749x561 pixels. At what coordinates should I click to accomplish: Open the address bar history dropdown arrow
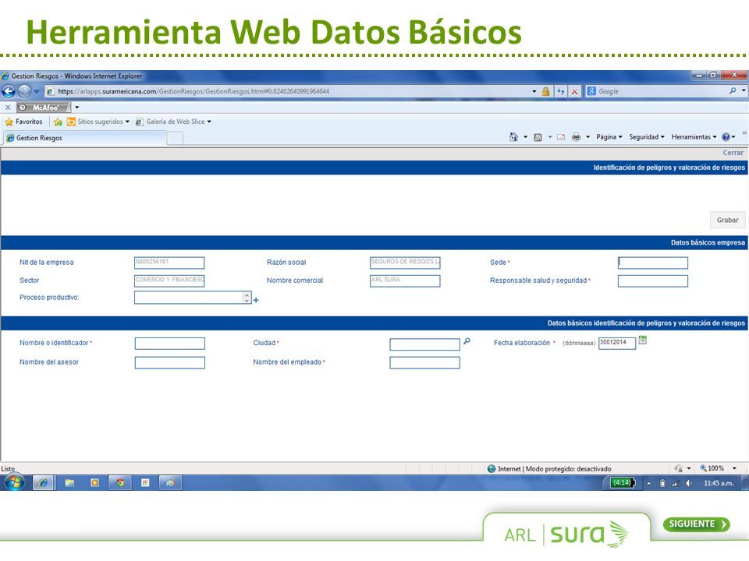point(534,91)
